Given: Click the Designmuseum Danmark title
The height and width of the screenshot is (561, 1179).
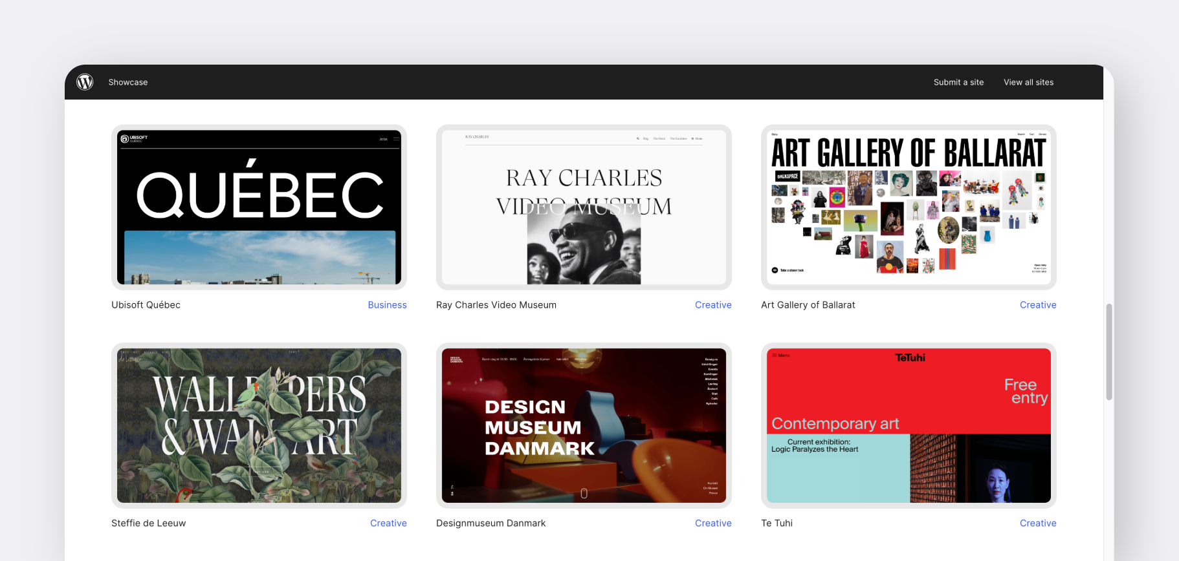Looking at the screenshot, I should tap(490, 524).
